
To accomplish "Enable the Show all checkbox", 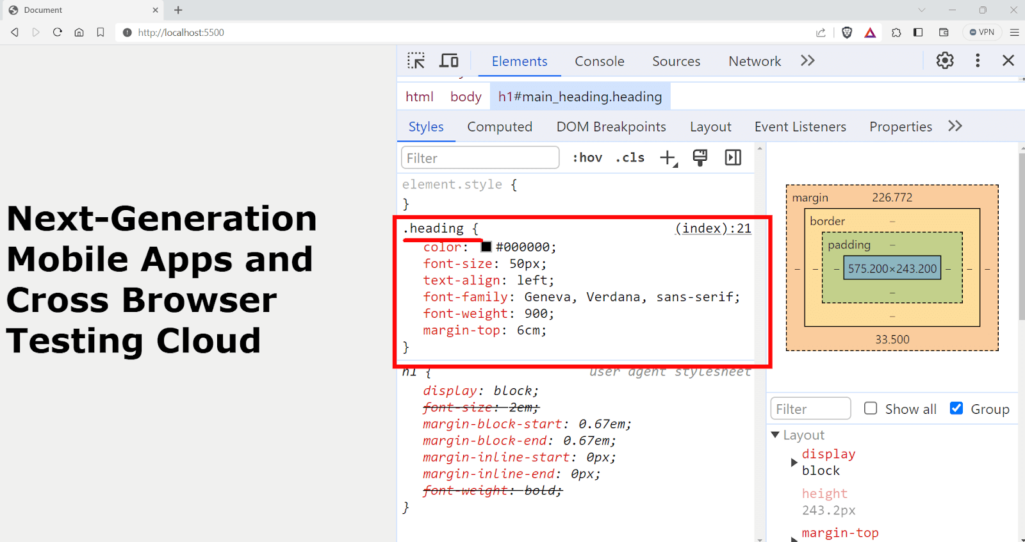I will 871,409.
